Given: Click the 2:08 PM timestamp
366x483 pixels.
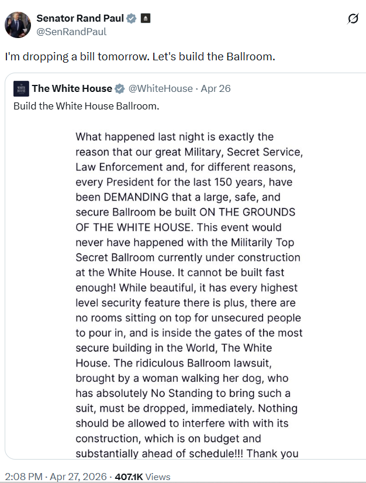Looking at the screenshot, I should (24, 477).
